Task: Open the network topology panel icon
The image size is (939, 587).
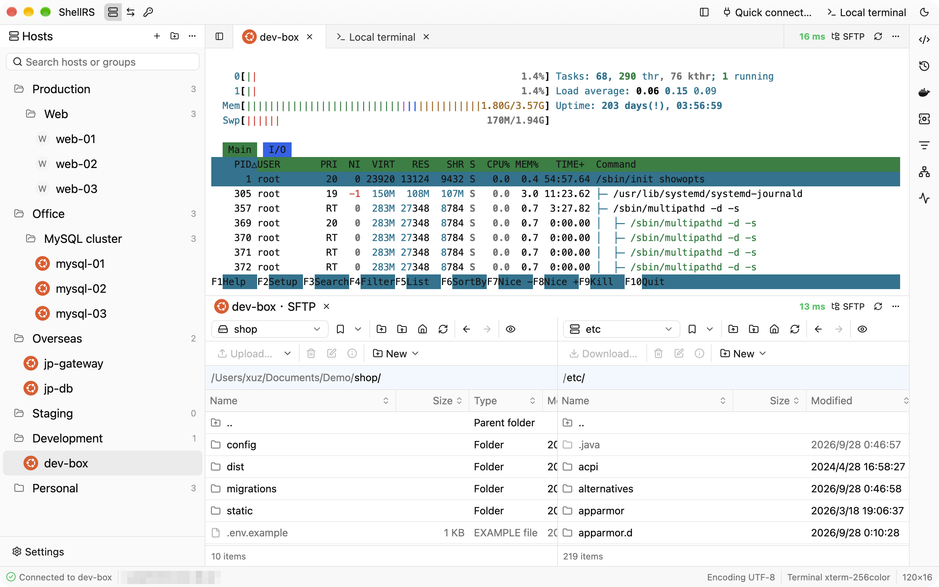Action: pyautogui.click(x=924, y=172)
